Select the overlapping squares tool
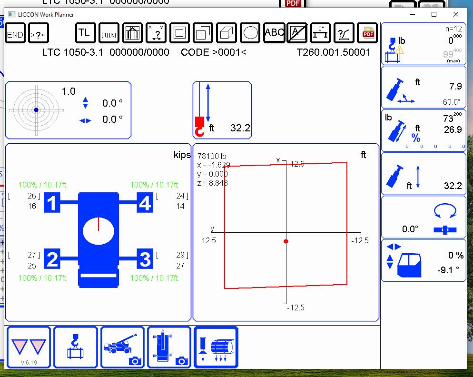This screenshot has height=377, width=473. click(x=203, y=33)
